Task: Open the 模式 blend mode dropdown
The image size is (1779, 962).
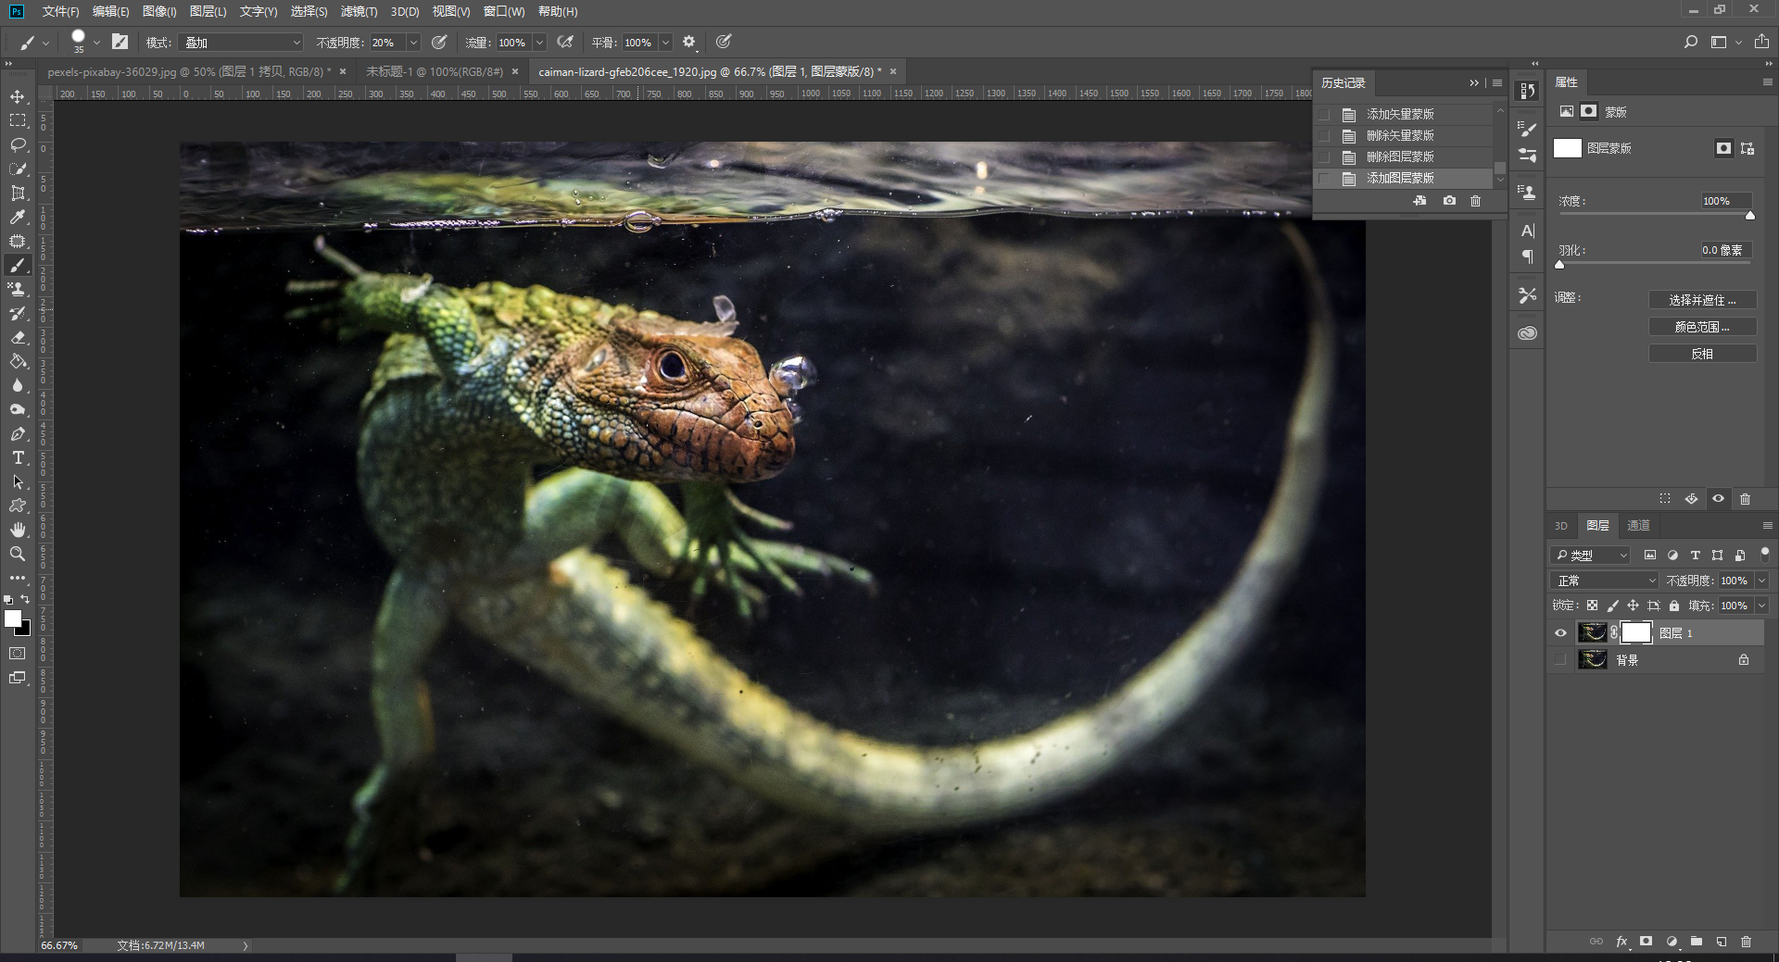Action: tap(243, 43)
